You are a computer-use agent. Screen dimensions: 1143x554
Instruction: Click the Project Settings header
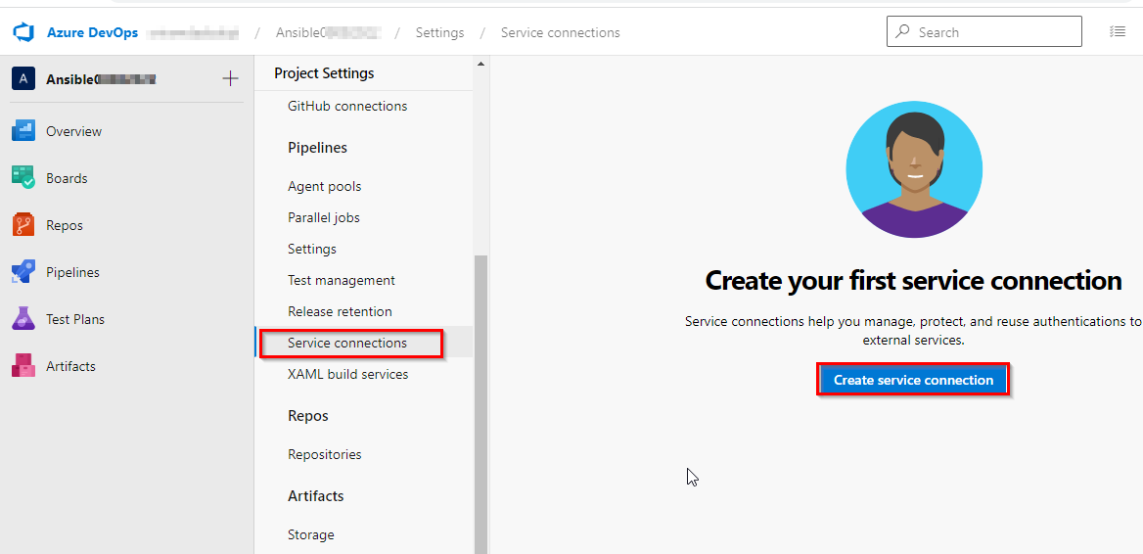coord(324,72)
